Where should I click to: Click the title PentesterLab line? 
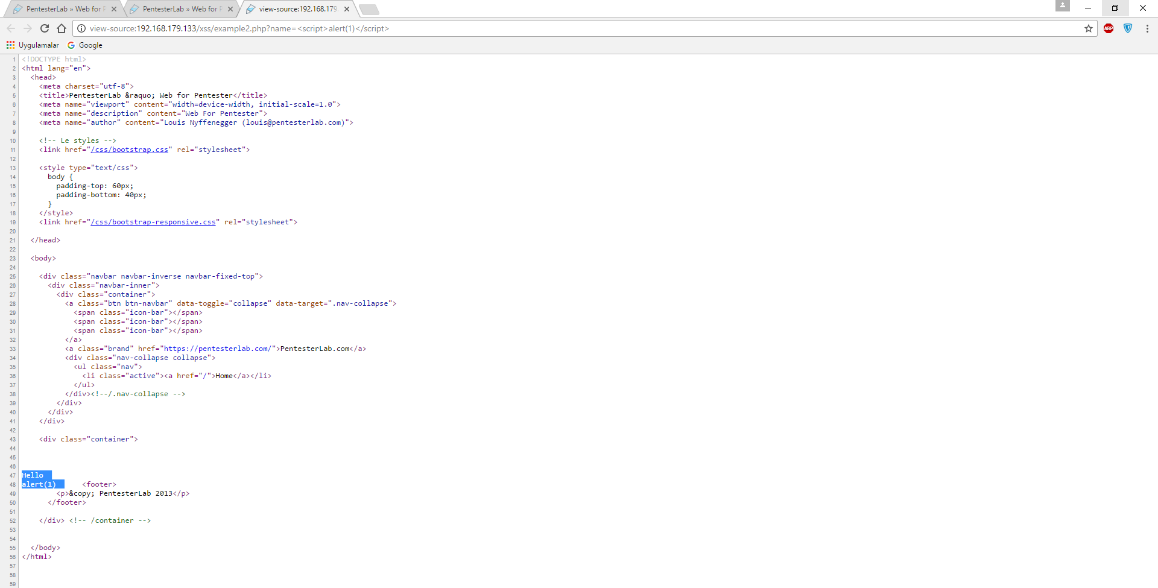(153, 95)
